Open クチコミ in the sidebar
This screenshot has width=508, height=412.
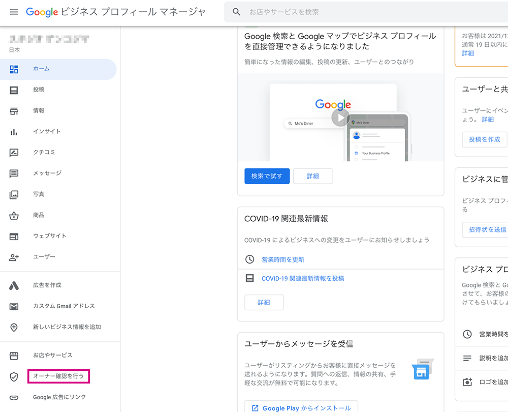pyautogui.click(x=58, y=152)
